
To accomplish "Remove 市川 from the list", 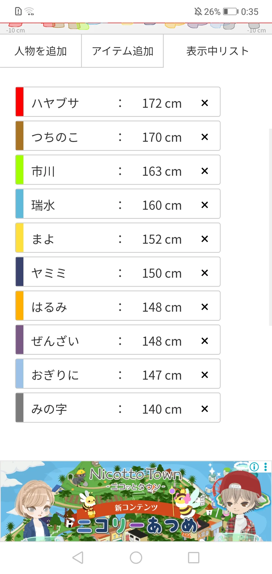I will (205, 171).
